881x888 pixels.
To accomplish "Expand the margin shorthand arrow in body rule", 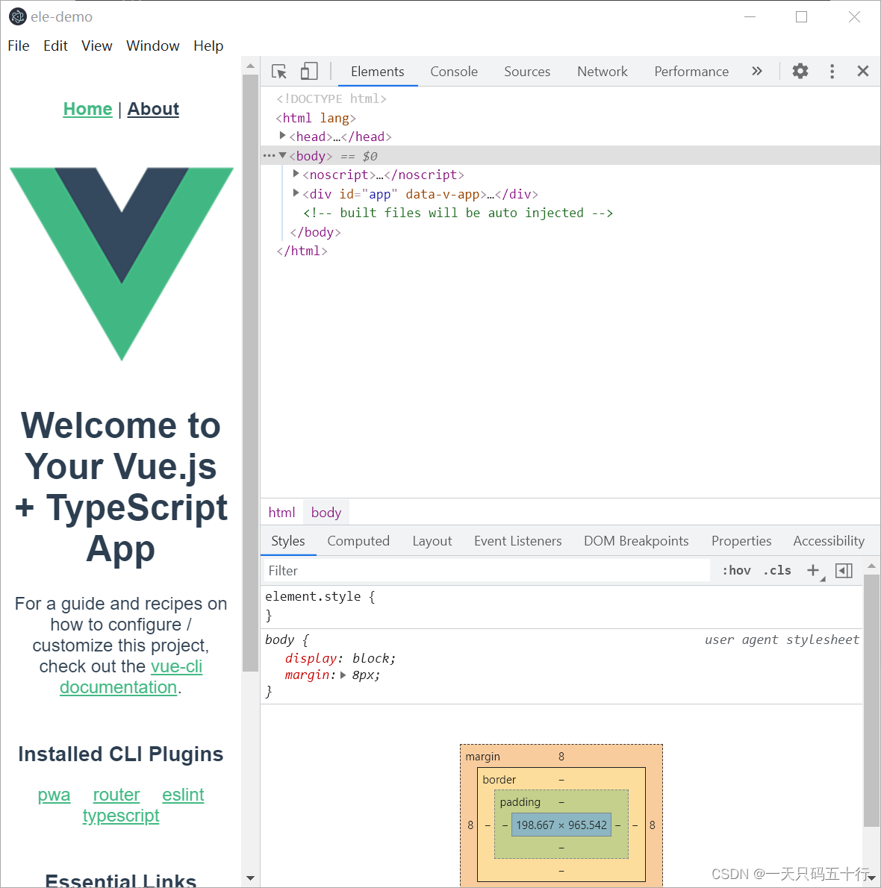I will click(343, 675).
